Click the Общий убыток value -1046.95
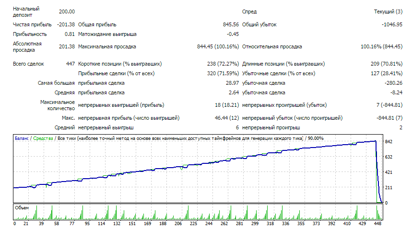This screenshot has height=228, width=412. point(391,24)
